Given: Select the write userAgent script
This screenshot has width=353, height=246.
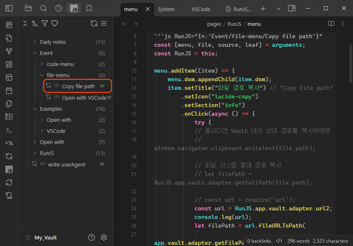Looking at the screenshot, I should [x=66, y=164].
